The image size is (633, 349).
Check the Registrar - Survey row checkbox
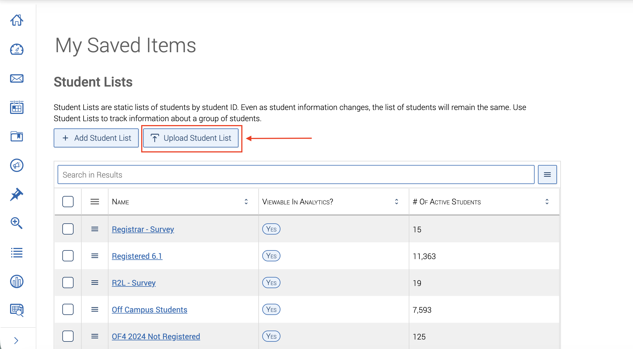point(68,229)
